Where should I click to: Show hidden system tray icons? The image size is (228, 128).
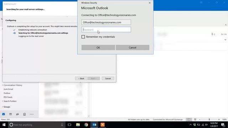tap(191, 125)
